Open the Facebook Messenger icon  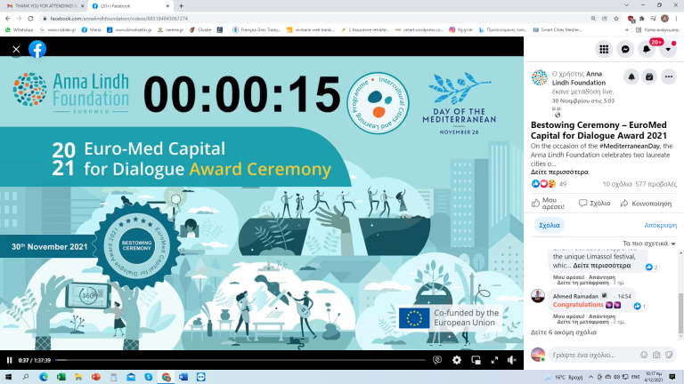(x=626, y=50)
